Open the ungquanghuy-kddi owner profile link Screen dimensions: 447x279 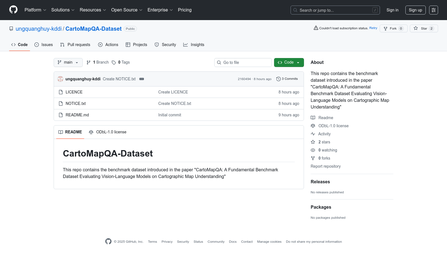(x=39, y=29)
